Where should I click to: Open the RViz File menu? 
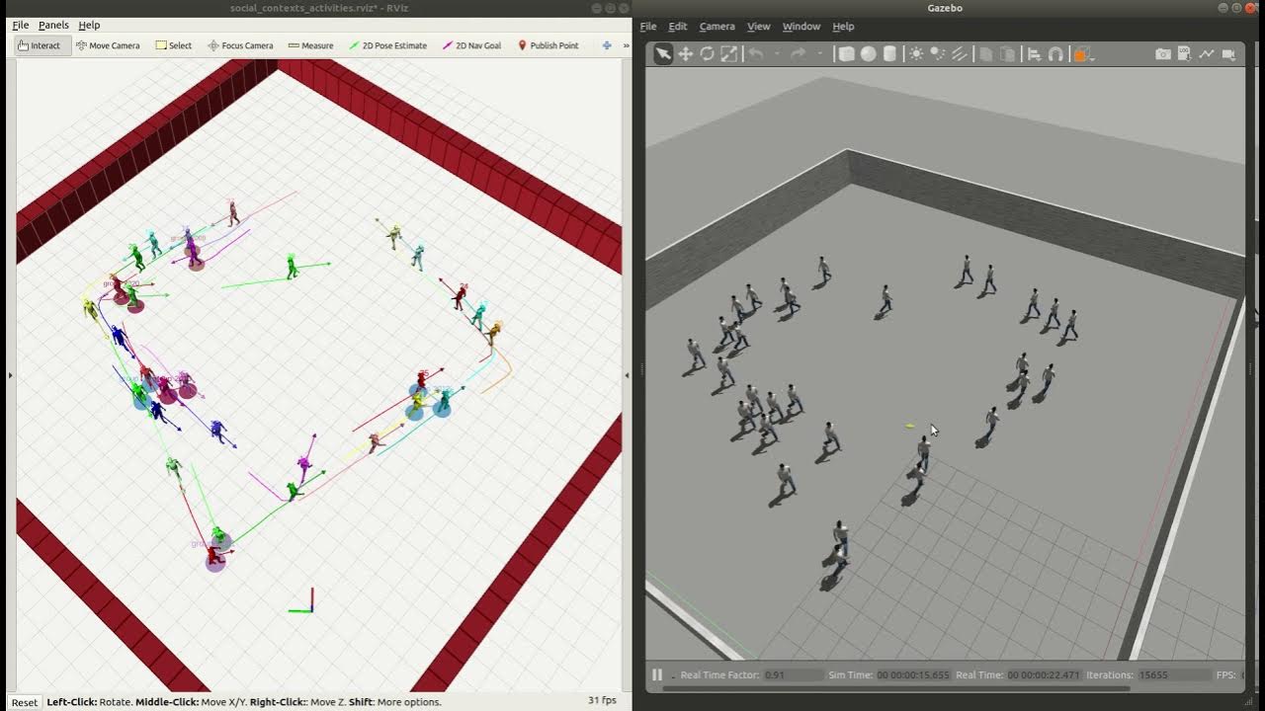[x=20, y=25]
